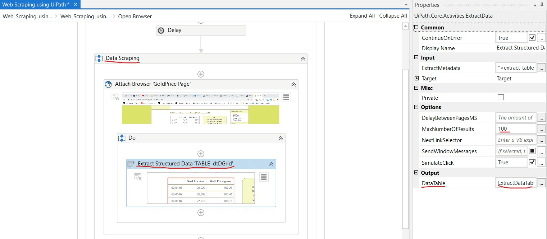This screenshot has width=547, height=239.
Task: Open Extract Structured Data hamburger menu
Action: click(x=264, y=177)
